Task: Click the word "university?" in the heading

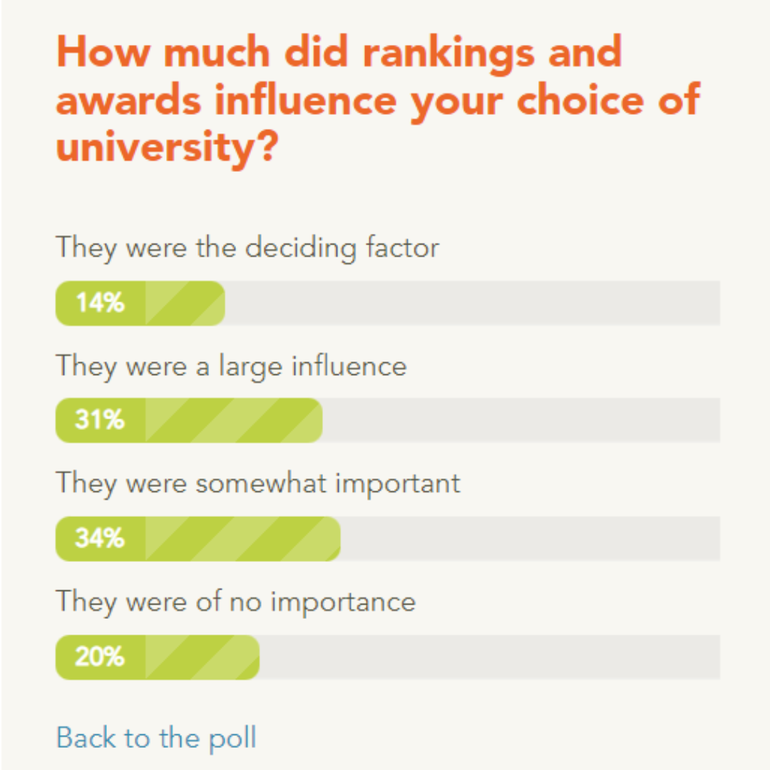Action: pyautogui.click(x=167, y=147)
